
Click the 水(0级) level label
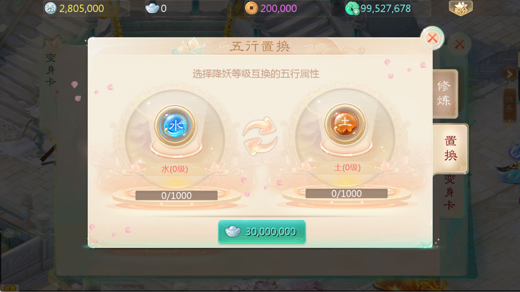(x=175, y=169)
